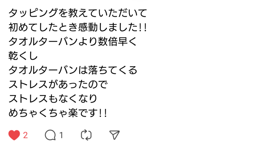Image resolution: width=280 pixels, height=144 pixels.
Task: Share post via paper plane icon
Action: pos(114,135)
